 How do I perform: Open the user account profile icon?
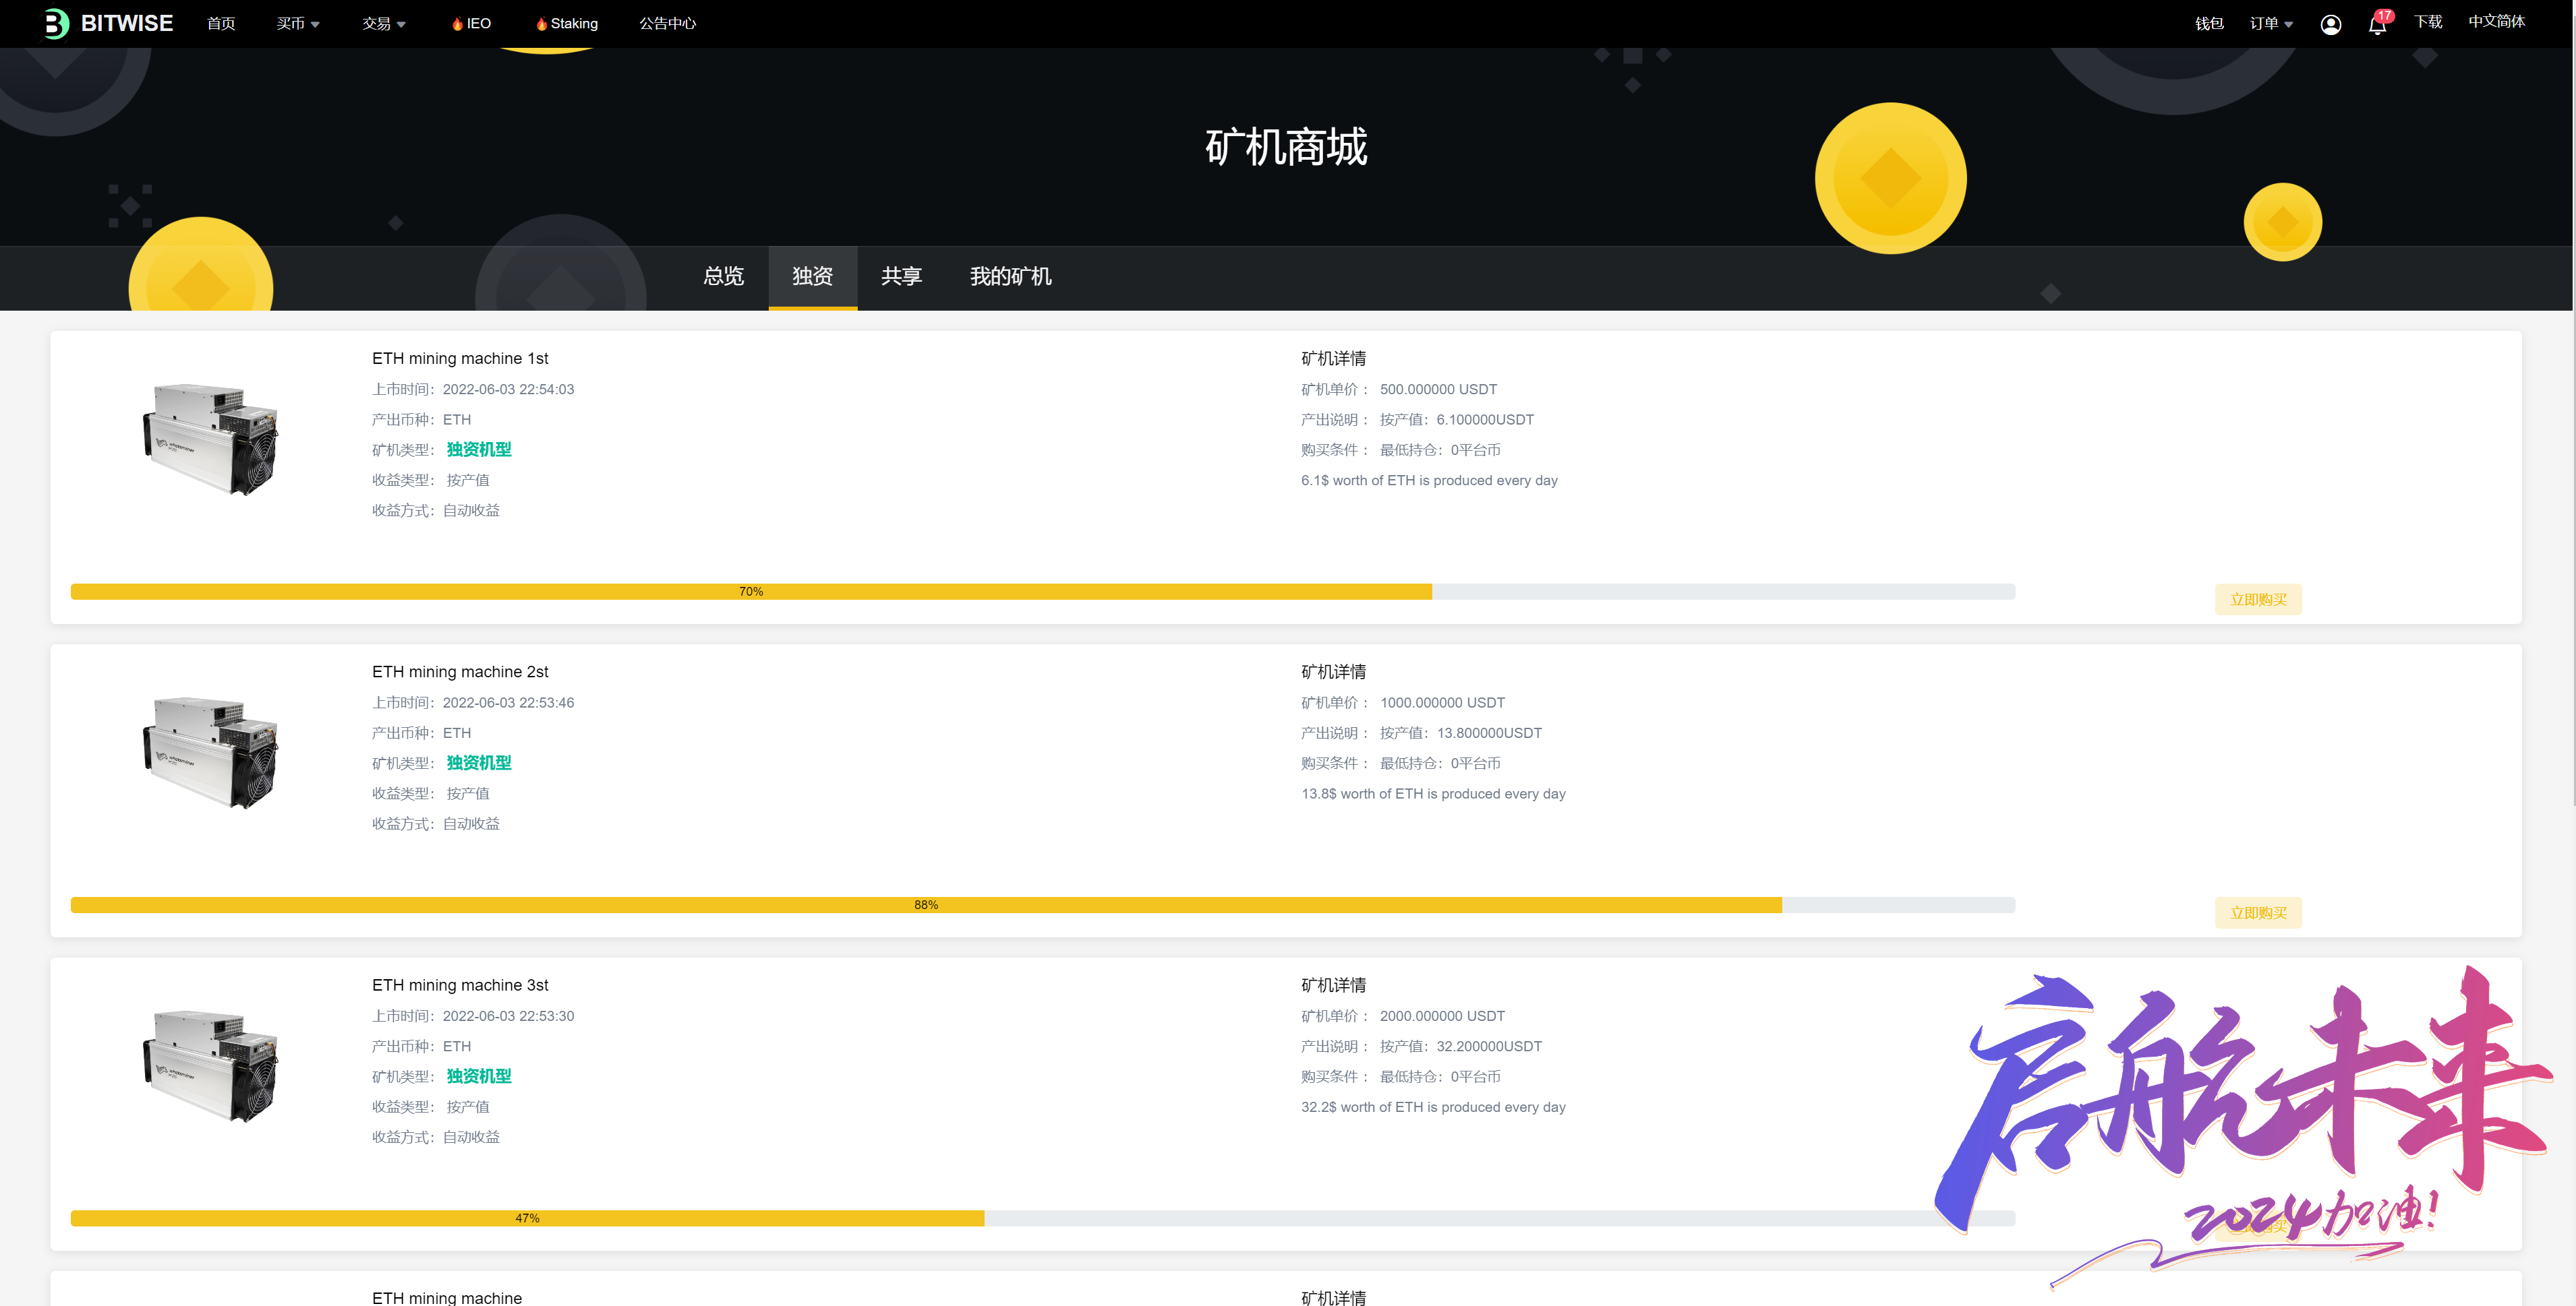[x=2330, y=24]
